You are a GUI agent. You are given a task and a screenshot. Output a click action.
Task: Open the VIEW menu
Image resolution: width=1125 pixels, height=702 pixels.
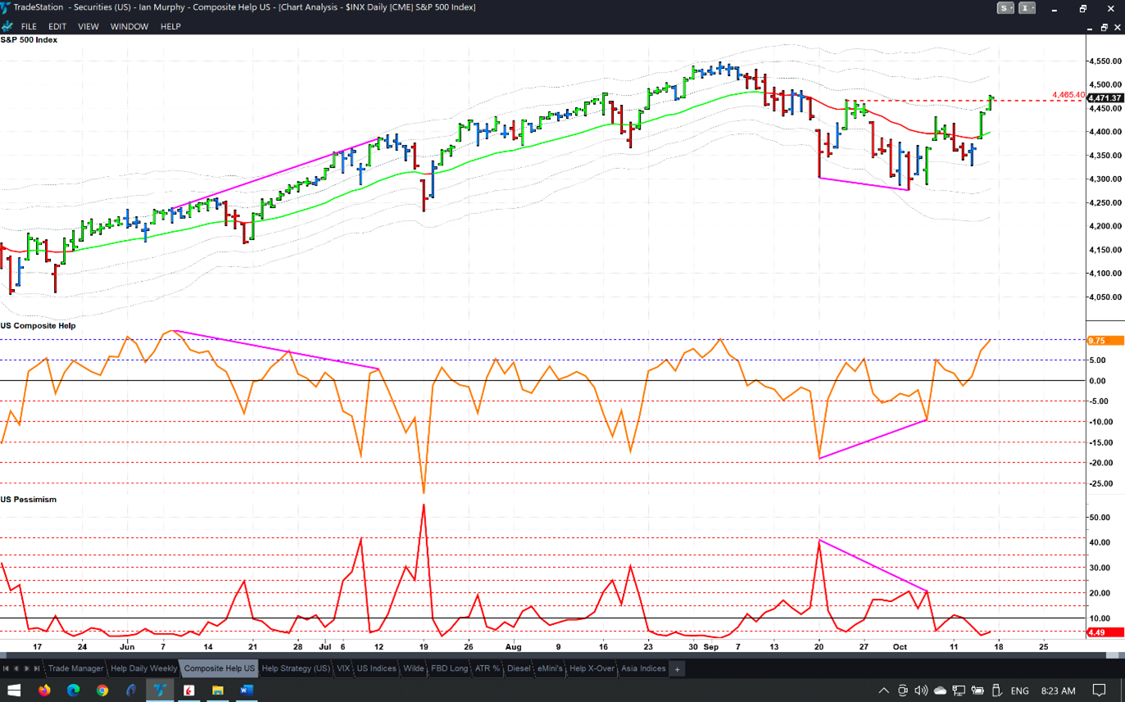click(x=88, y=27)
